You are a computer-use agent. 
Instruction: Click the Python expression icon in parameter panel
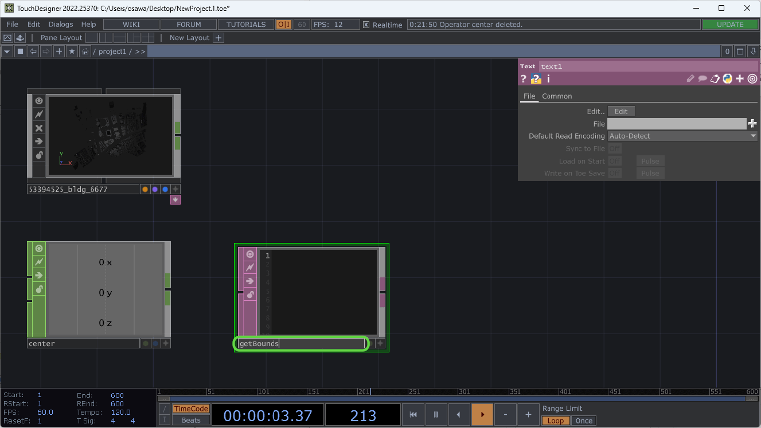(727, 78)
